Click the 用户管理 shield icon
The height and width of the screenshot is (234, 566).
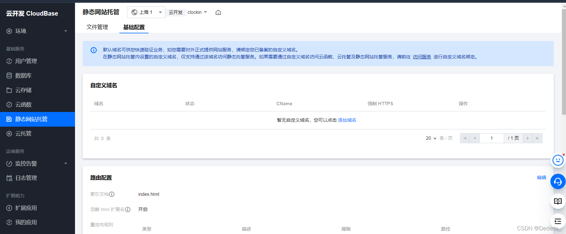(x=9, y=61)
